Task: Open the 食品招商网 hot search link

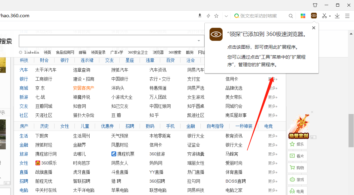Action: click(x=65, y=52)
